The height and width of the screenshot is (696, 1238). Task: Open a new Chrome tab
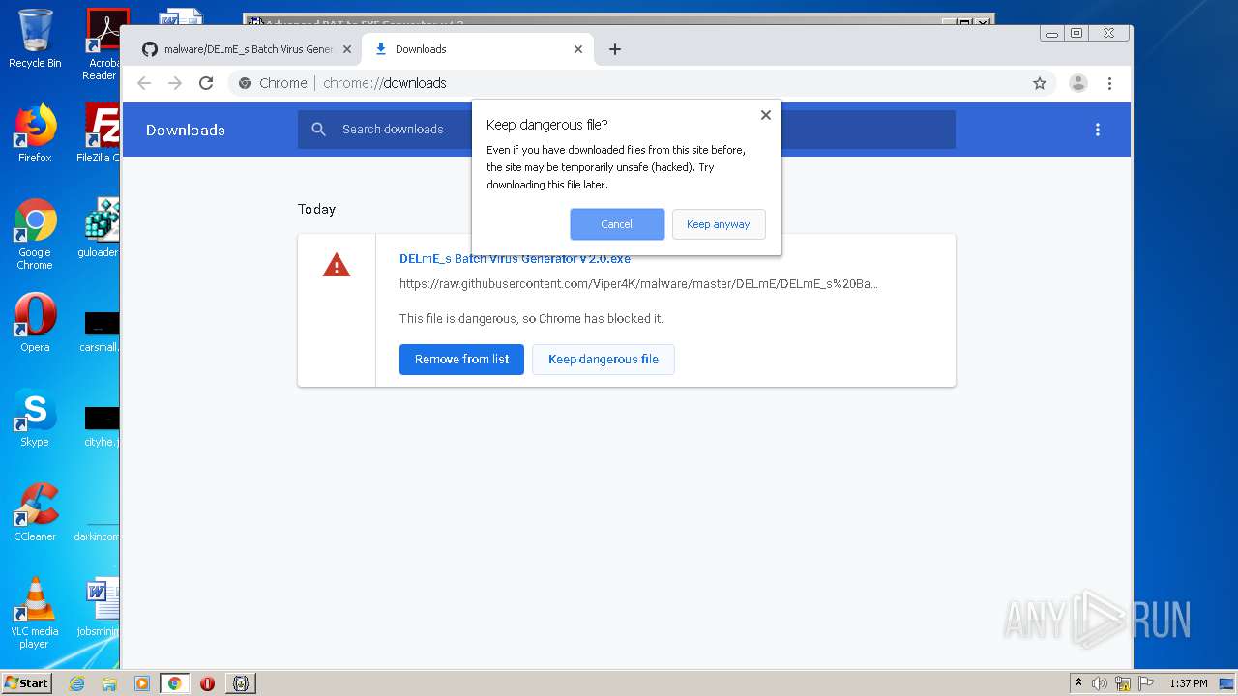(x=615, y=49)
